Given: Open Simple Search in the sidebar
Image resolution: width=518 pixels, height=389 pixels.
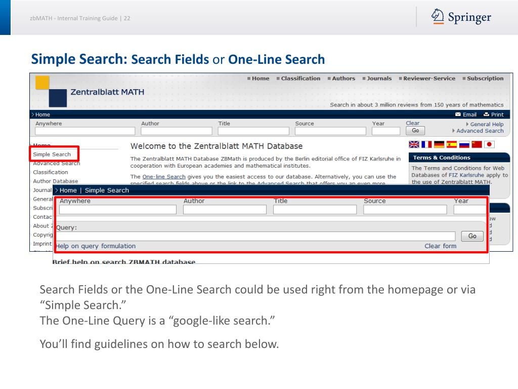Looking at the screenshot, I should coord(52,154).
